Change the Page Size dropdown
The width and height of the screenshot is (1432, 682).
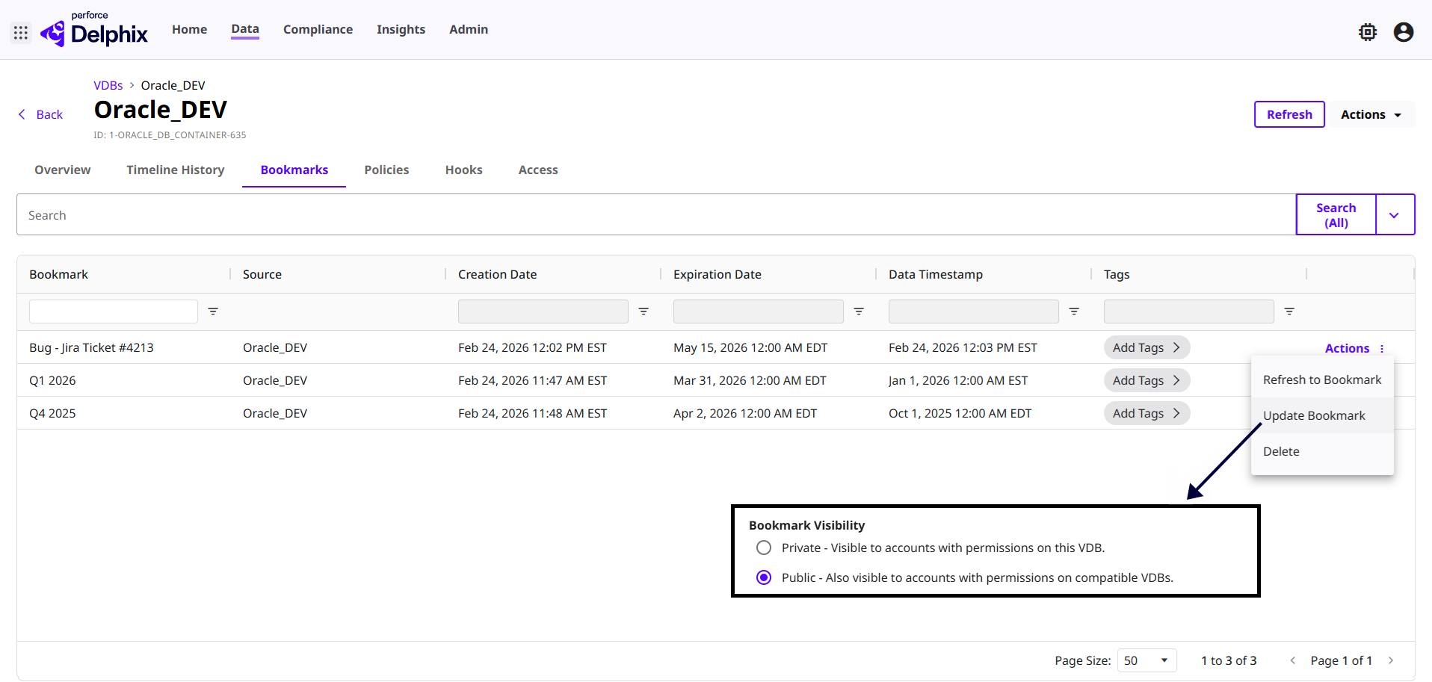(1146, 660)
